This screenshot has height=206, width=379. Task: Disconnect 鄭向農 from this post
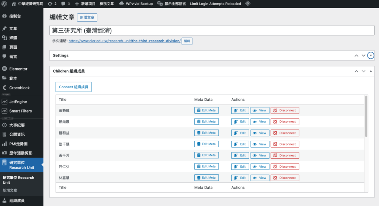[285, 121]
